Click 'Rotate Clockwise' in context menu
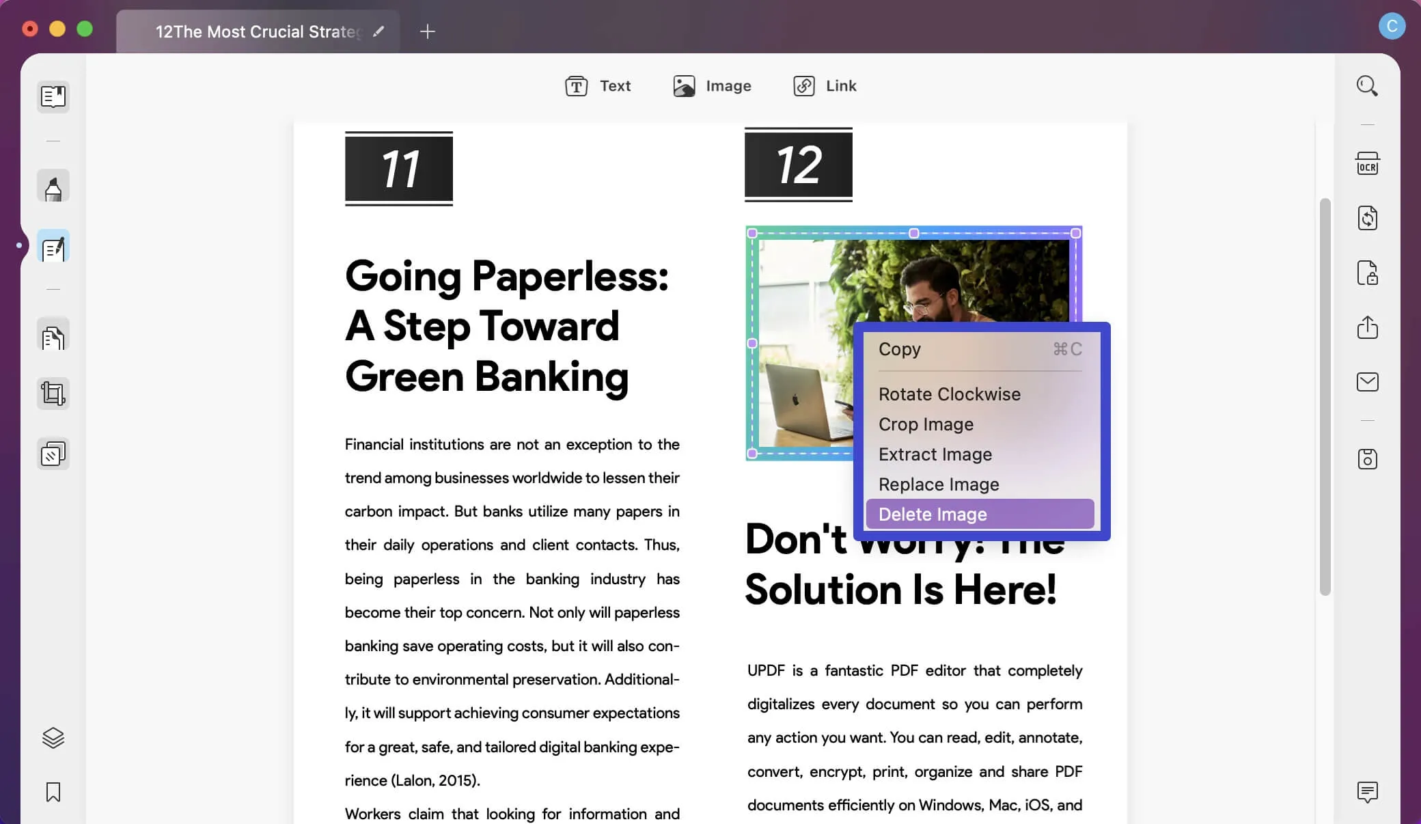 (950, 394)
